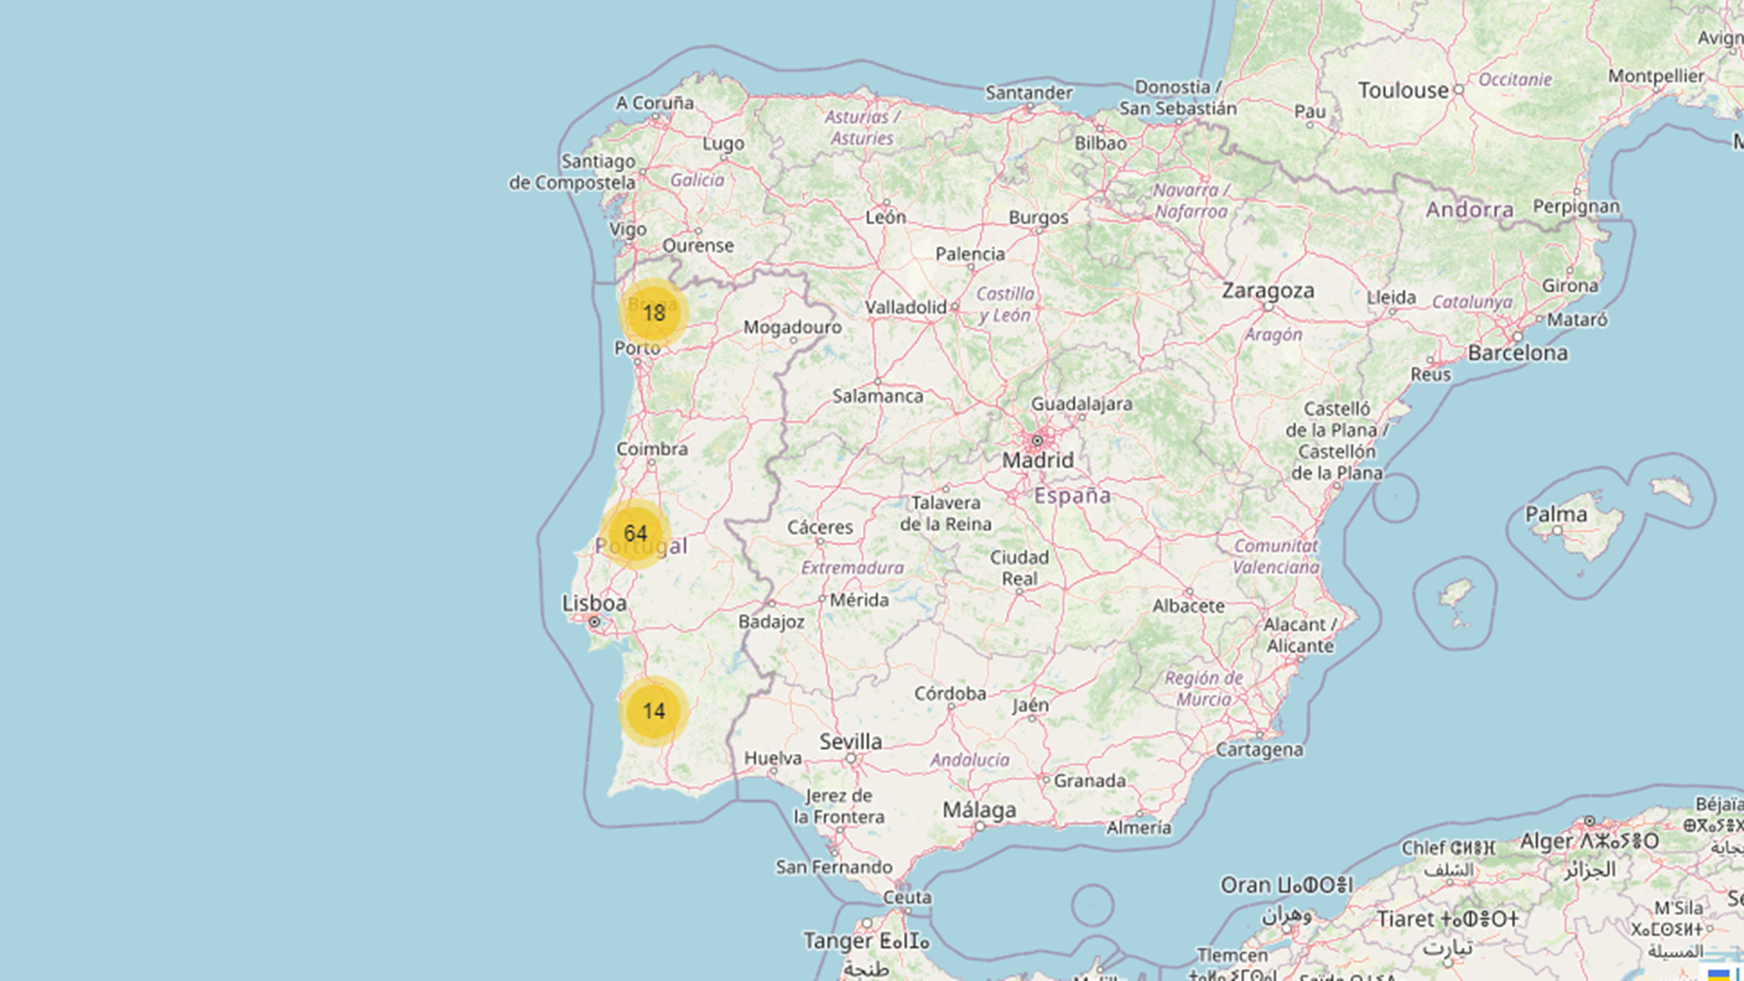Click the Valladolid city label
This screenshot has height=981, width=1744.
[x=905, y=307]
